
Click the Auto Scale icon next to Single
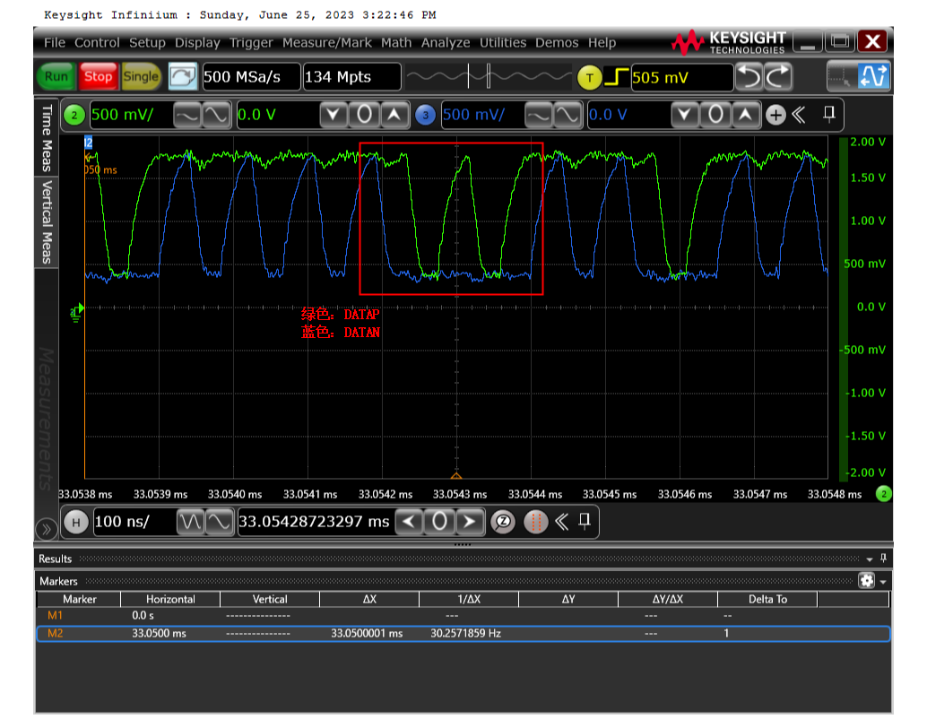[183, 77]
